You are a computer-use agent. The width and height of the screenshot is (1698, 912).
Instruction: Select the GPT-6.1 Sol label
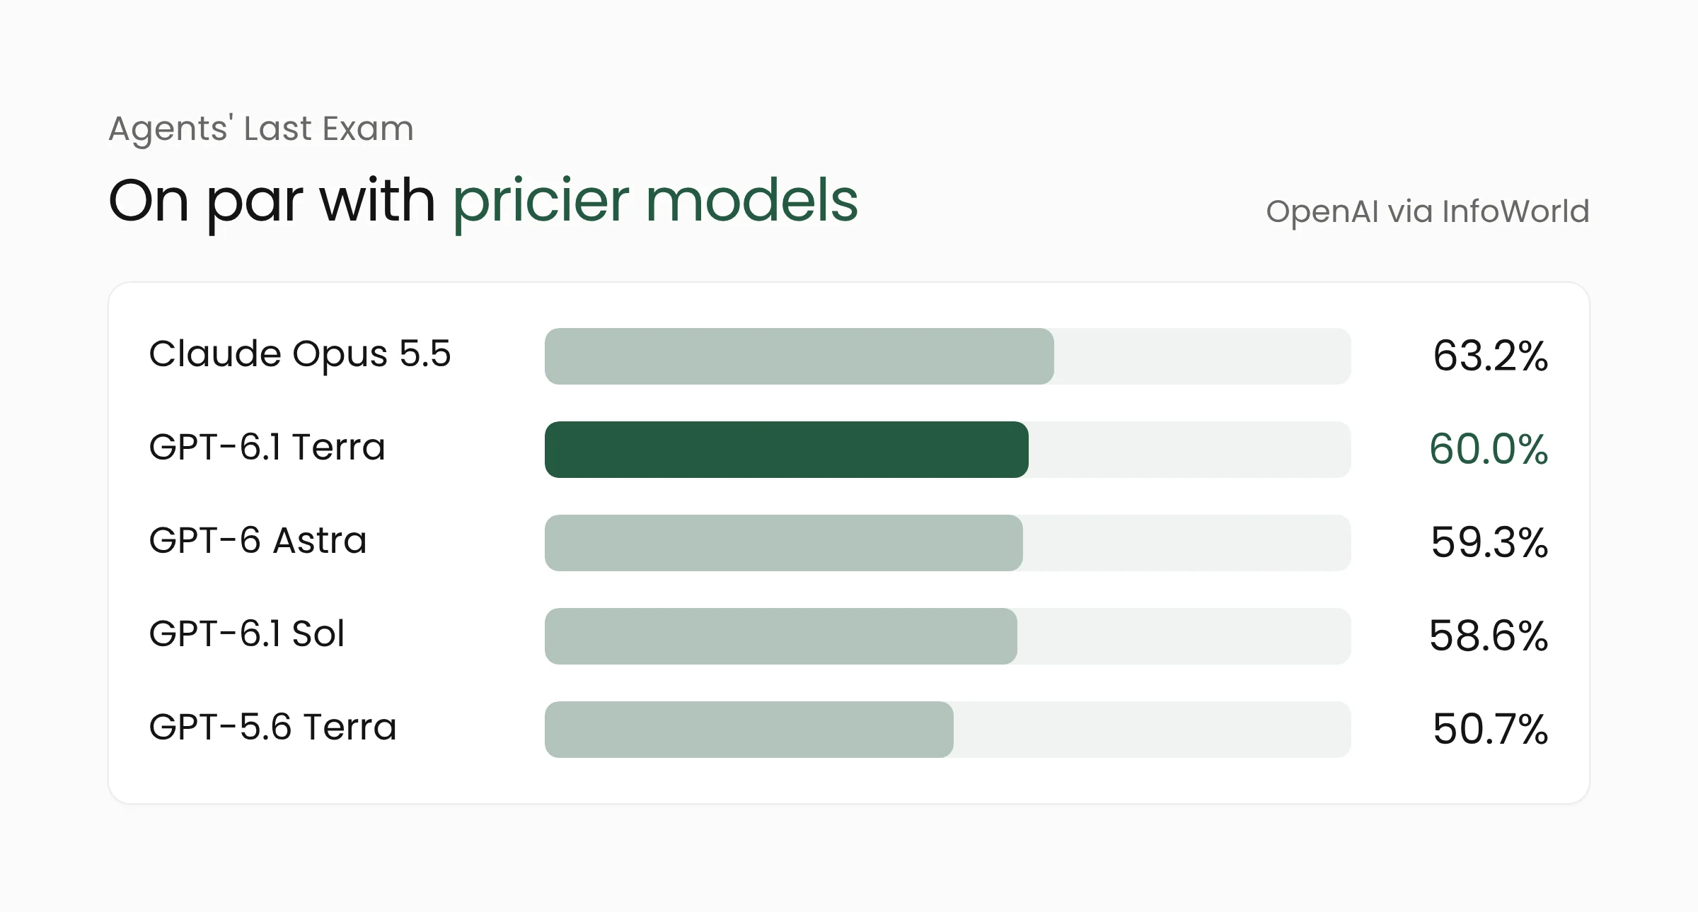point(246,634)
